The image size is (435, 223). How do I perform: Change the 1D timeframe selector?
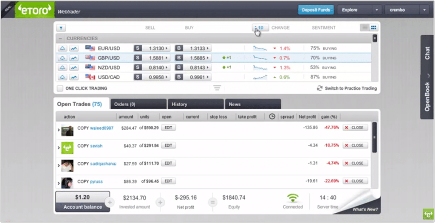260,28
